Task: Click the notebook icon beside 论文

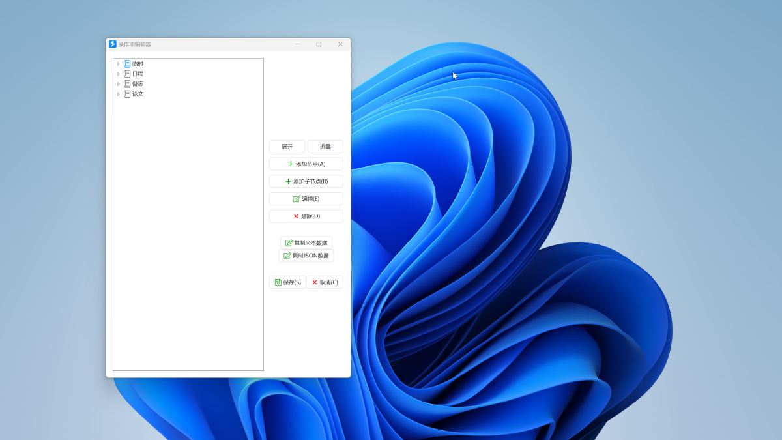Action: click(127, 94)
